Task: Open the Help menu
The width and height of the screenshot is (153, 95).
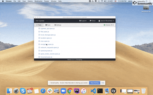Action: click(x=60, y=1)
